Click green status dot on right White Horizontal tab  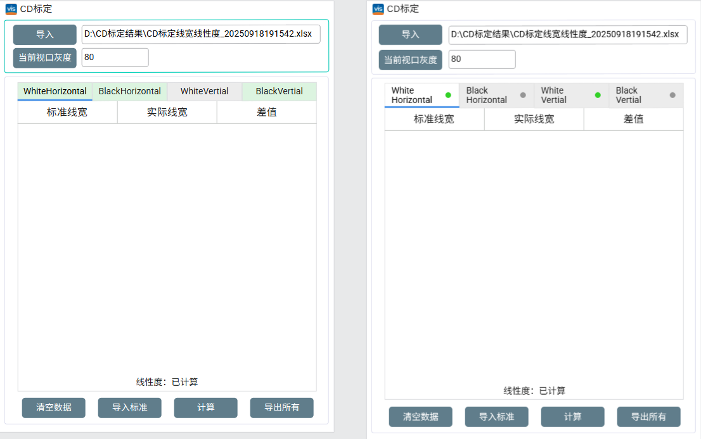448,95
